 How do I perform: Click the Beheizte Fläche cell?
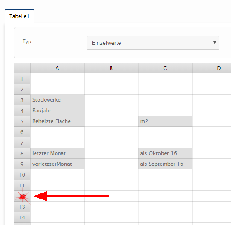(58, 121)
